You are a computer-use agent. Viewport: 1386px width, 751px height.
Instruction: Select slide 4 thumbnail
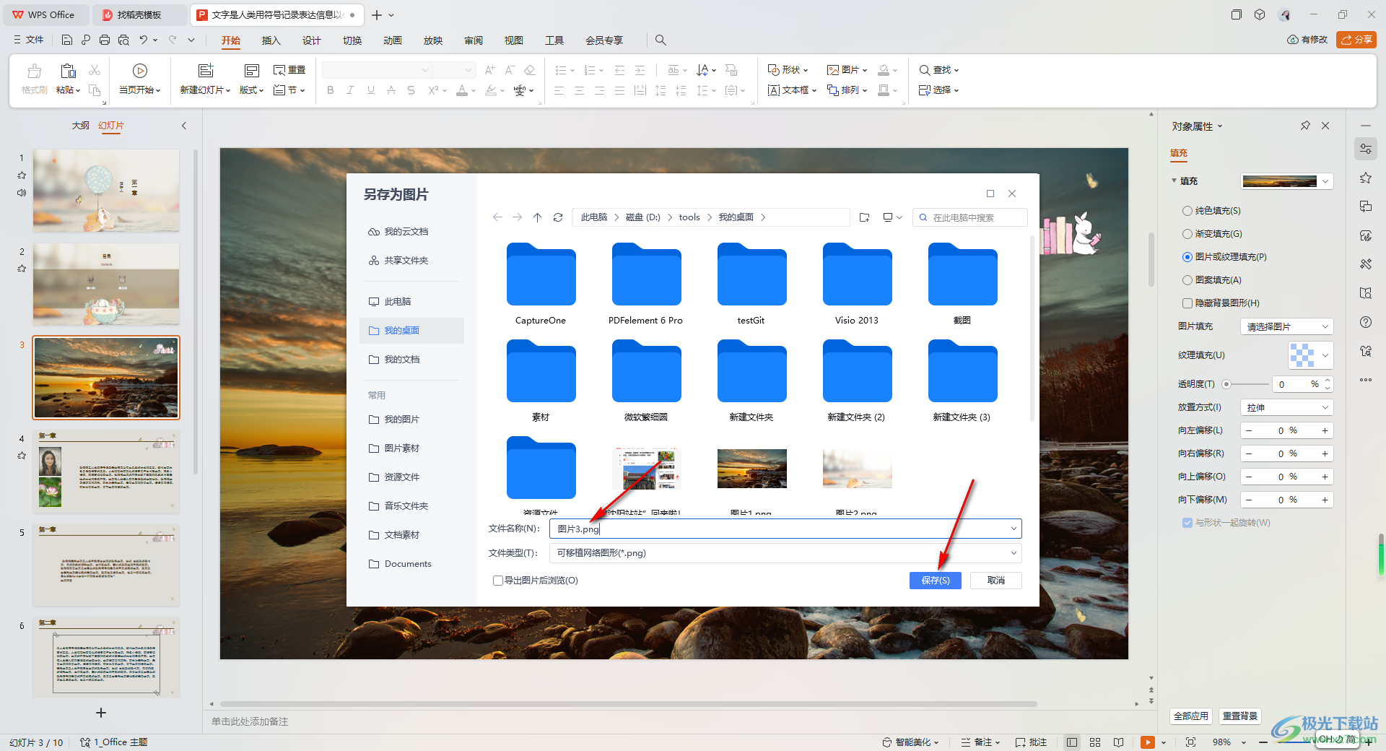[x=106, y=472]
